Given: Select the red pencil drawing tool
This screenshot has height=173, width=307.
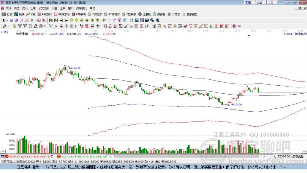Looking at the screenshot, I should click(x=4, y=26).
